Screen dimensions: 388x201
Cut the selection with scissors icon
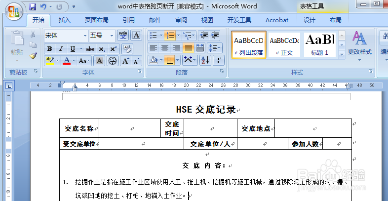33,34
